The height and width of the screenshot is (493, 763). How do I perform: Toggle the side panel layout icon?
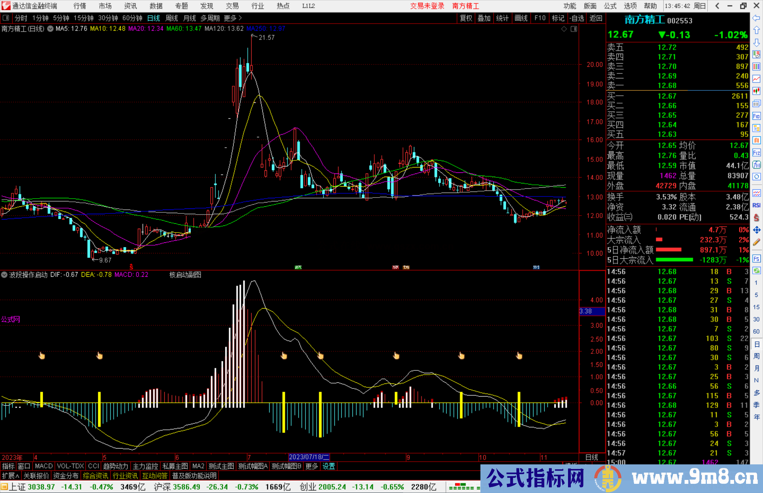[x=6, y=18]
